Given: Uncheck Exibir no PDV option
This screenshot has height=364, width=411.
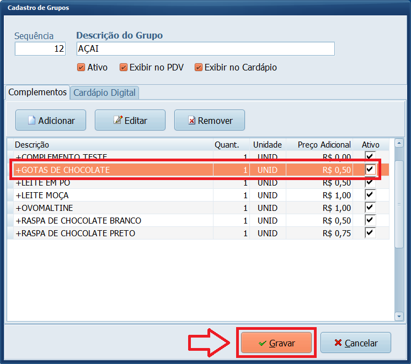Looking at the screenshot, I should (124, 68).
